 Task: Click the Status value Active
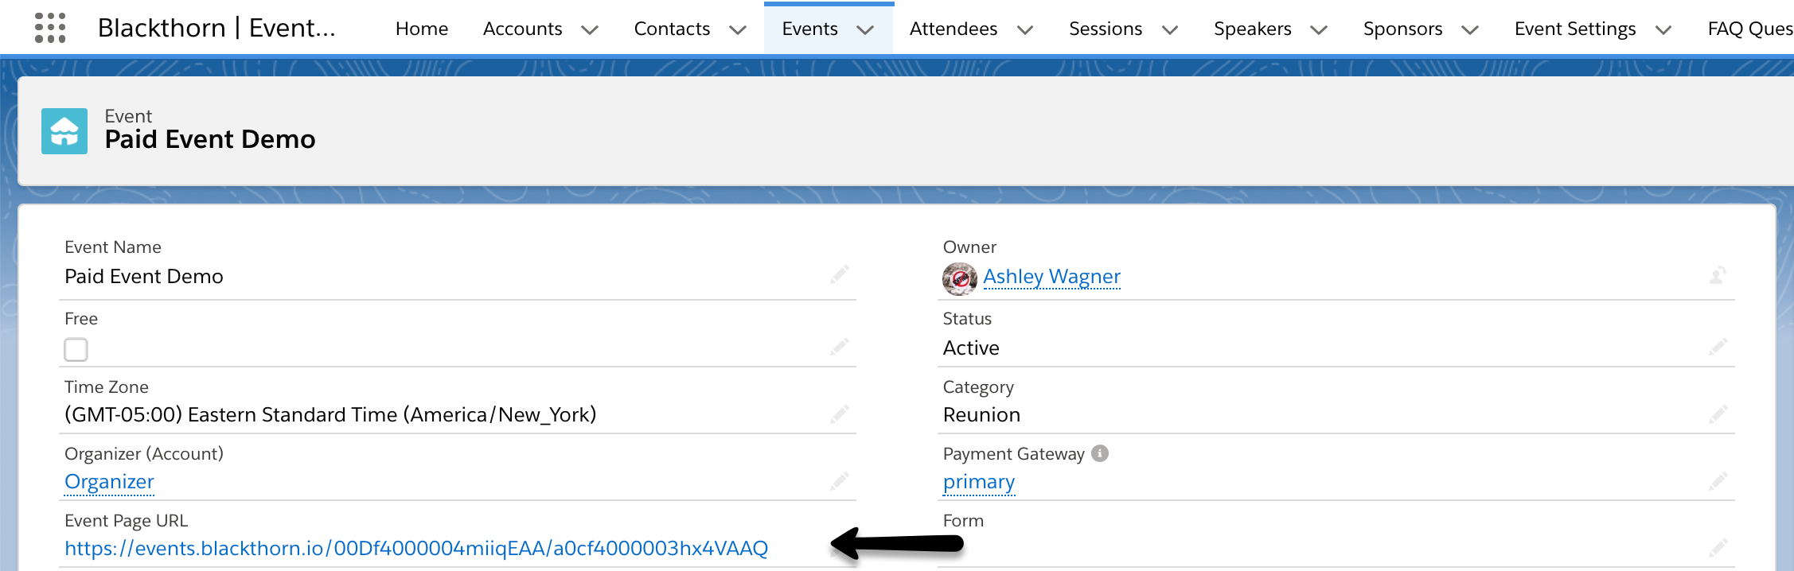click(x=971, y=348)
